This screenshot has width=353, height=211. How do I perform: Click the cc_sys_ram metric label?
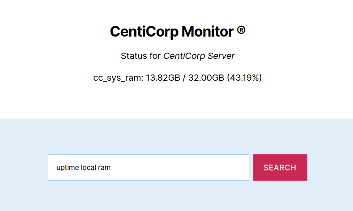point(118,78)
